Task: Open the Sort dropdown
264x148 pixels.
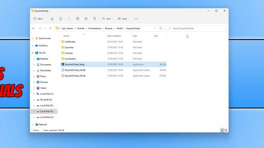Action: 107,18
